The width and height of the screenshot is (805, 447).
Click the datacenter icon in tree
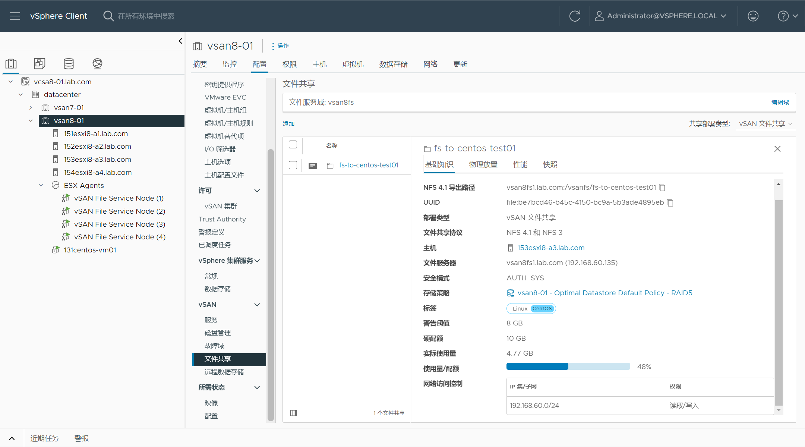pos(35,94)
